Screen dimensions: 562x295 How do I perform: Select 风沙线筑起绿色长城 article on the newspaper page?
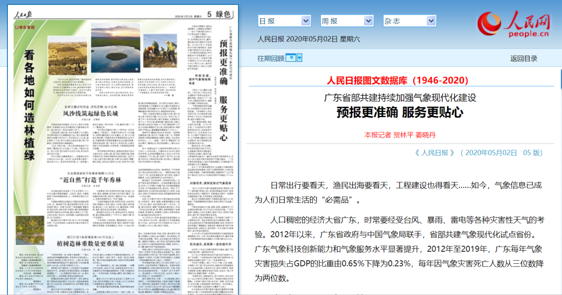tap(91, 113)
